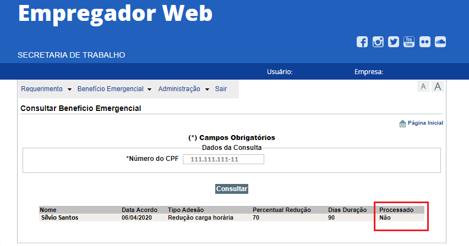Click the Consultar Benefício Emergencial heading
This screenshot has height=246, width=469.
(81, 108)
